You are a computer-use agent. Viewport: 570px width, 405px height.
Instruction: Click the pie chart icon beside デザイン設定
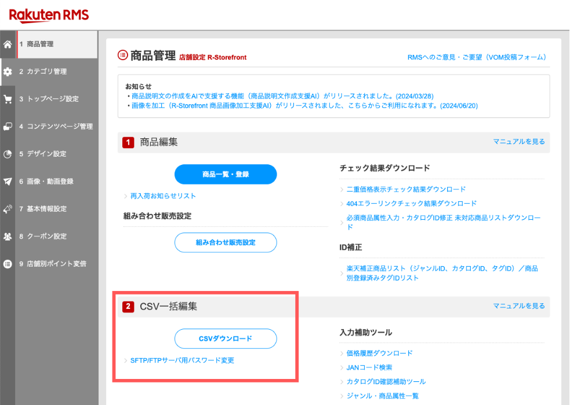(8, 154)
